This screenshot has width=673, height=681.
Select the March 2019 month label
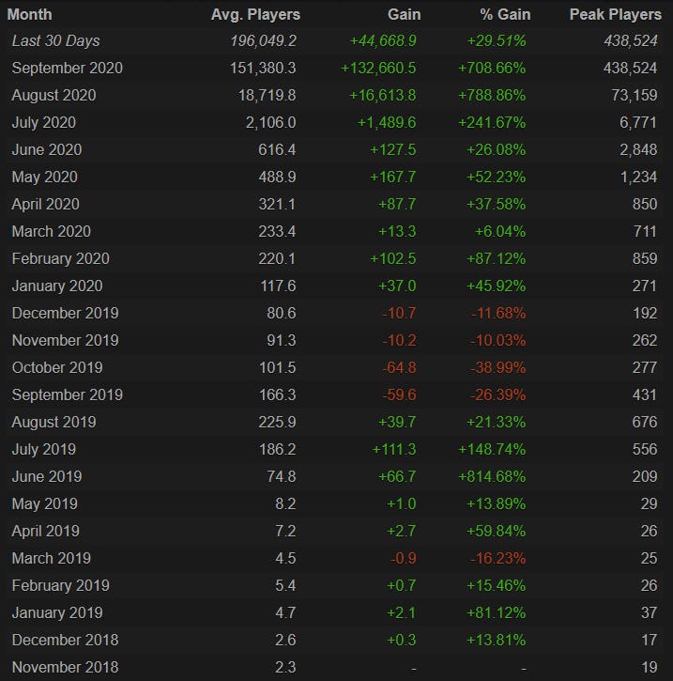(x=51, y=559)
